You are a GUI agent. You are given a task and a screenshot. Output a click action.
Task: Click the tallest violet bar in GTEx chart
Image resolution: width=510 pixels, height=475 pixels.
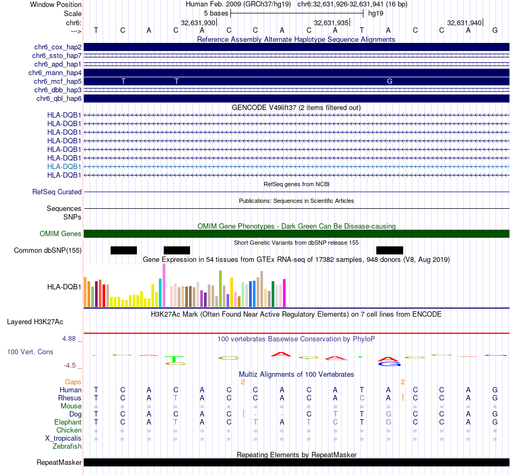tap(164, 285)
